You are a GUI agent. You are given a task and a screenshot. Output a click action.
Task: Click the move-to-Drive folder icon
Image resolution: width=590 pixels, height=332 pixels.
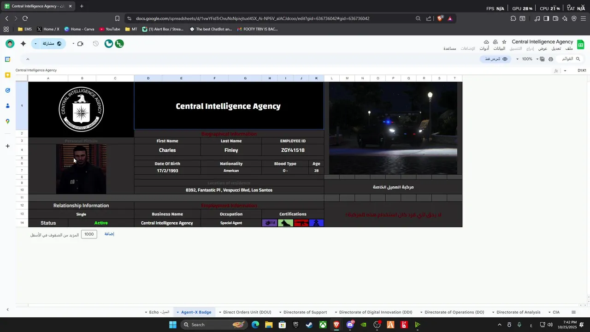pos(495,42)
